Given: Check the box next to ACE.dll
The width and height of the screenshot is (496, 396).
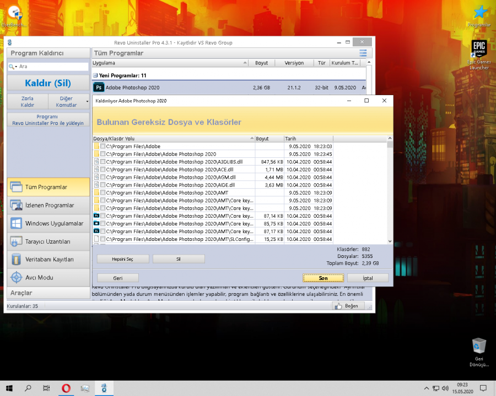Looking at the screenshot, I should pyautogui.click(x=103, y=170).
